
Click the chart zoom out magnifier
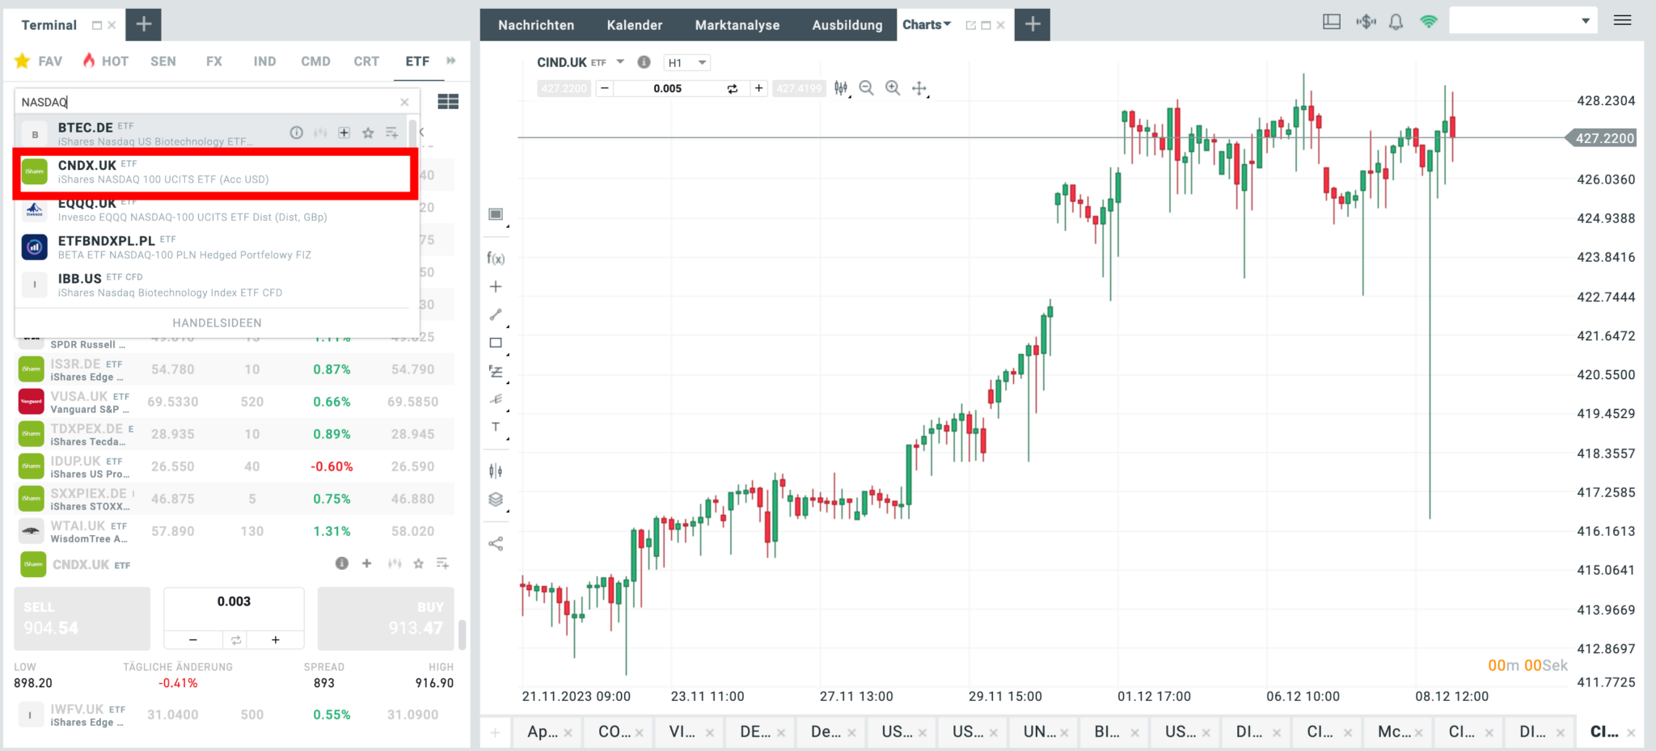[866, 88]
